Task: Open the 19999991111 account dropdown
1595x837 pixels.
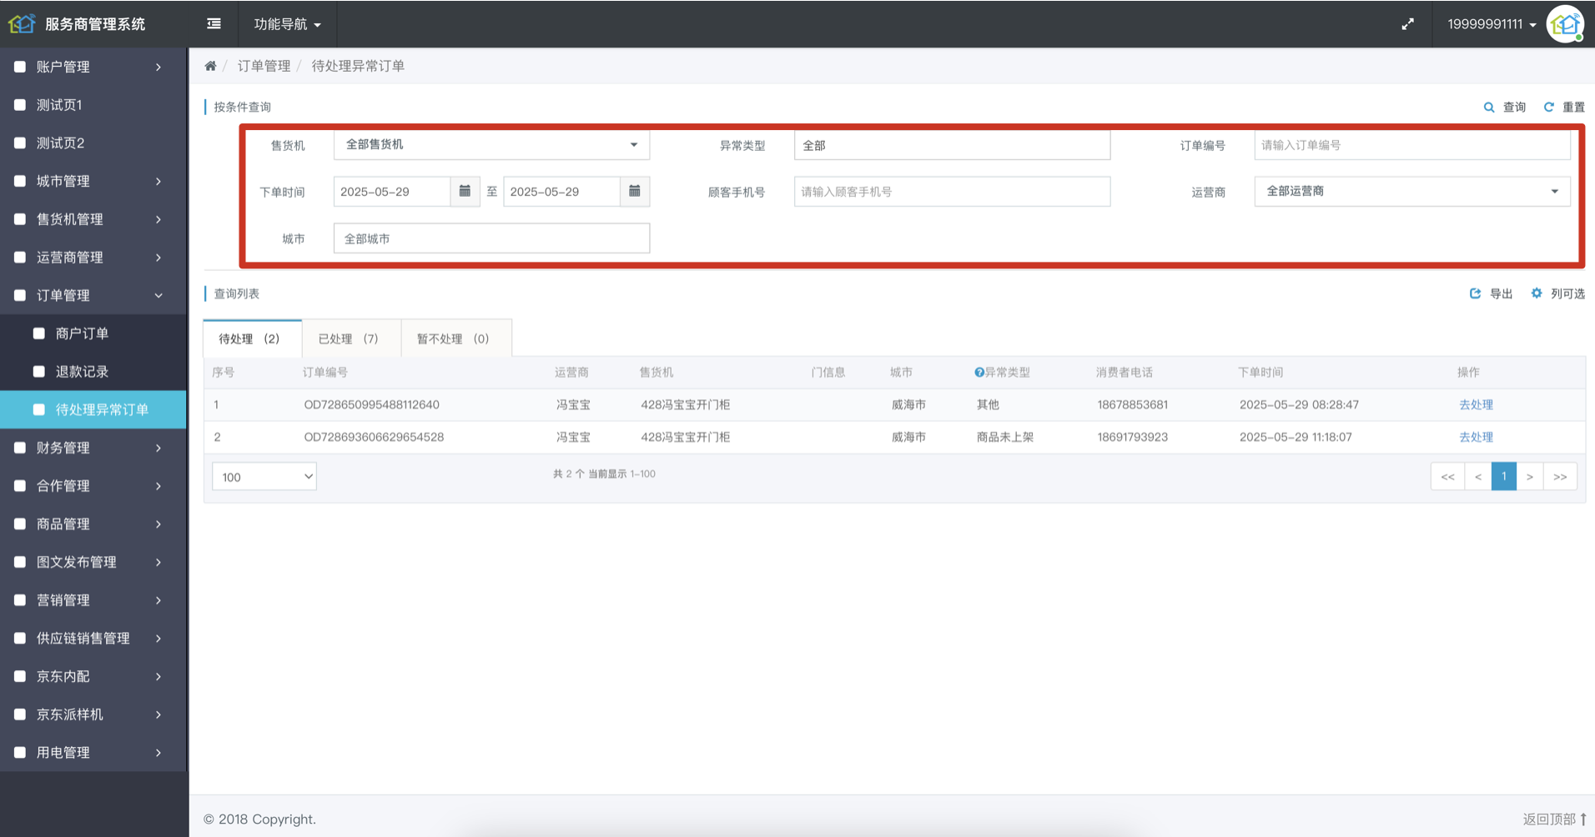Action: click(1491, 24)
